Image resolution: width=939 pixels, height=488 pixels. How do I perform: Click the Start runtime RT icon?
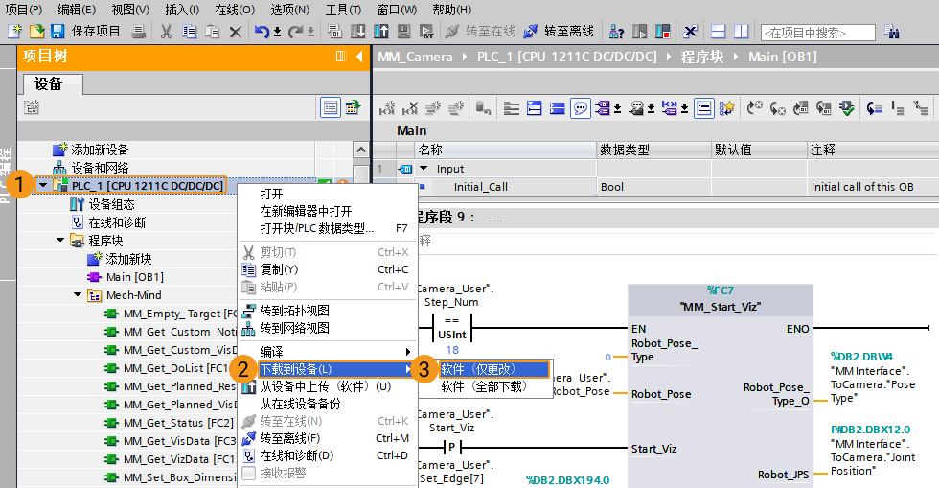coord(427,32)
